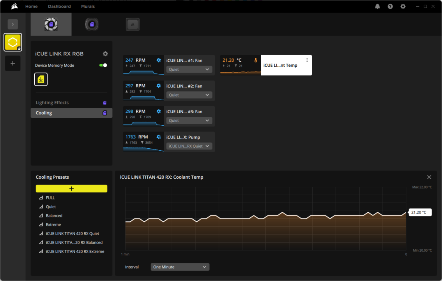Open device settings gear for iCUE LINK RX RGB
This screenshot has width=442, height=281.
105,54
